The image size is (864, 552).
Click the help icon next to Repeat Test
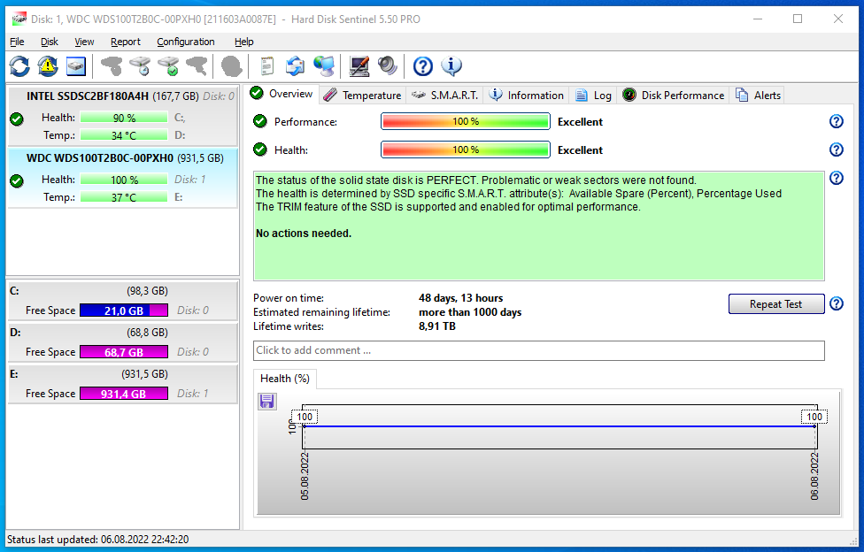(836, 303)
